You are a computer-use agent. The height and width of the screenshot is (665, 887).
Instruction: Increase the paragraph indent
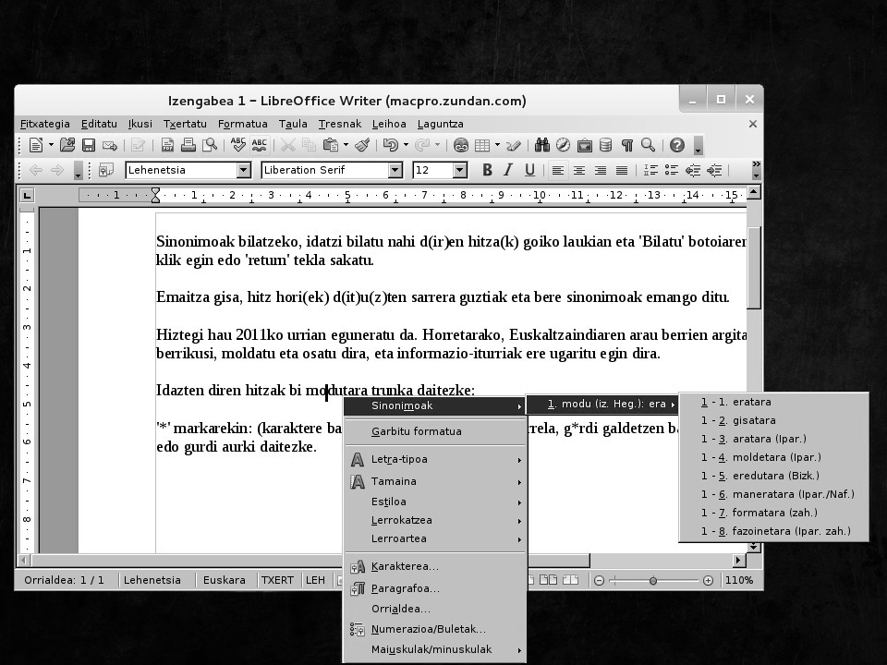click(714, 170)
